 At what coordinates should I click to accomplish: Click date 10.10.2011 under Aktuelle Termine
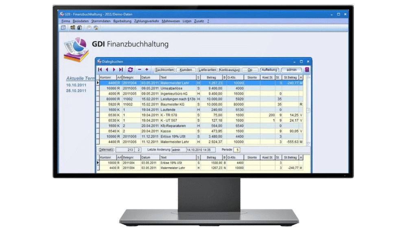point(76,85)
